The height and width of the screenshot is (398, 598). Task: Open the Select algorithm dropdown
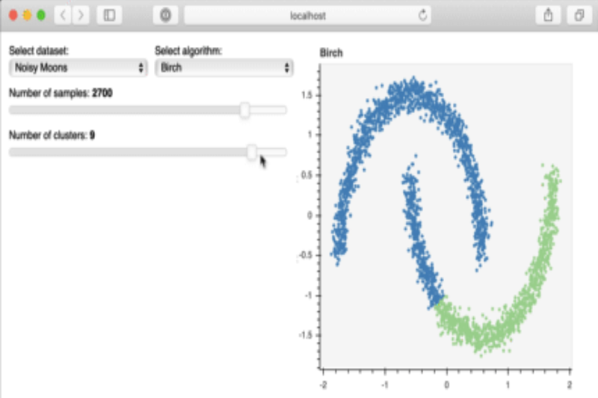click(224, 68)
